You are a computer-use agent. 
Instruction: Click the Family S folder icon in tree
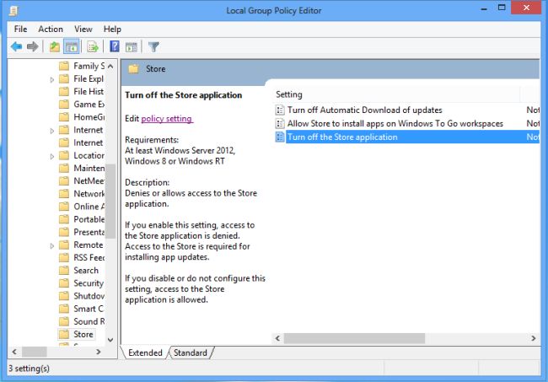(x=64, y=66)
